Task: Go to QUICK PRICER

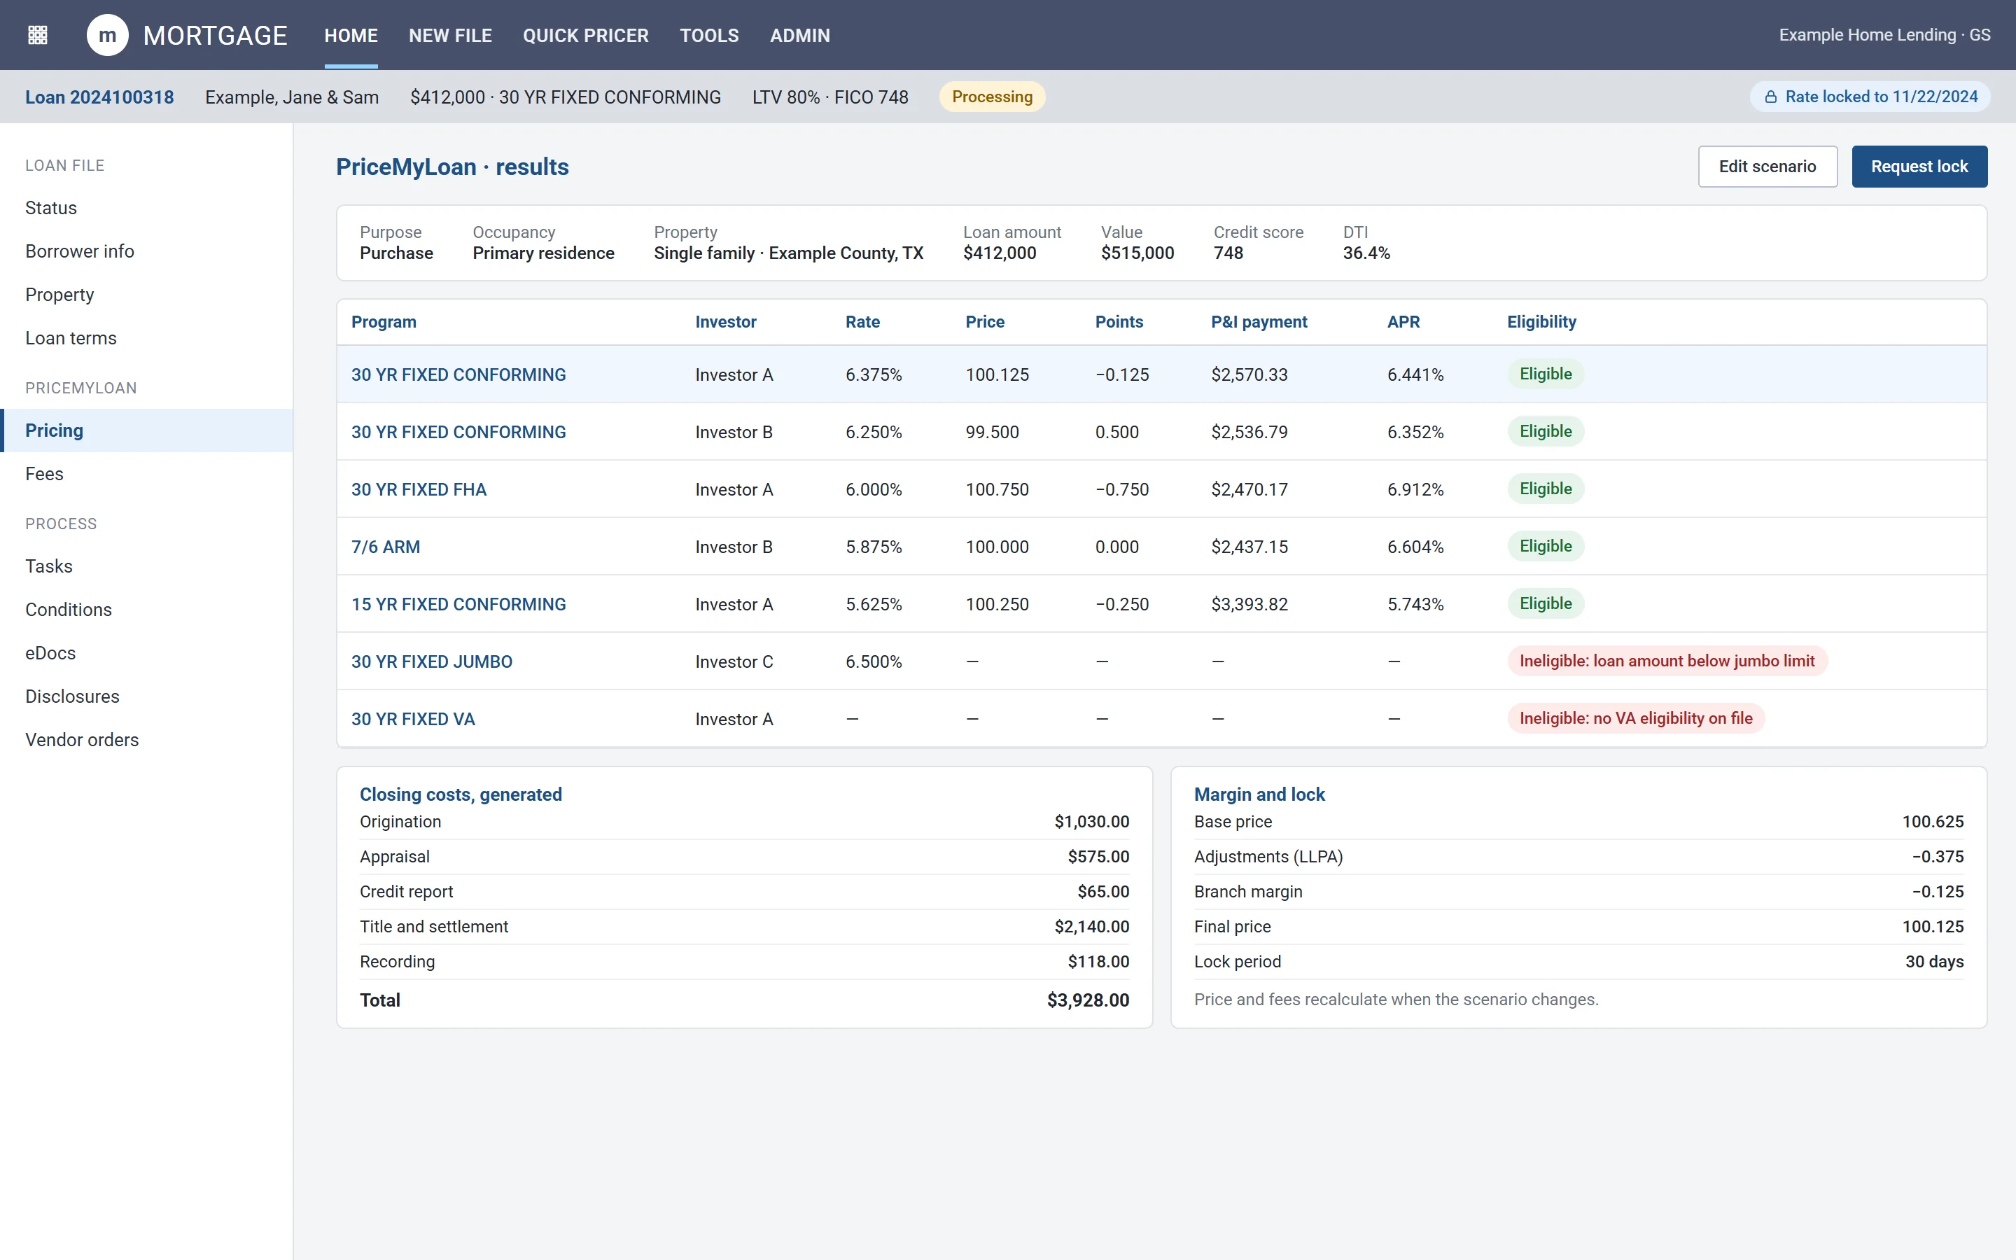Action: pos(584,35)
